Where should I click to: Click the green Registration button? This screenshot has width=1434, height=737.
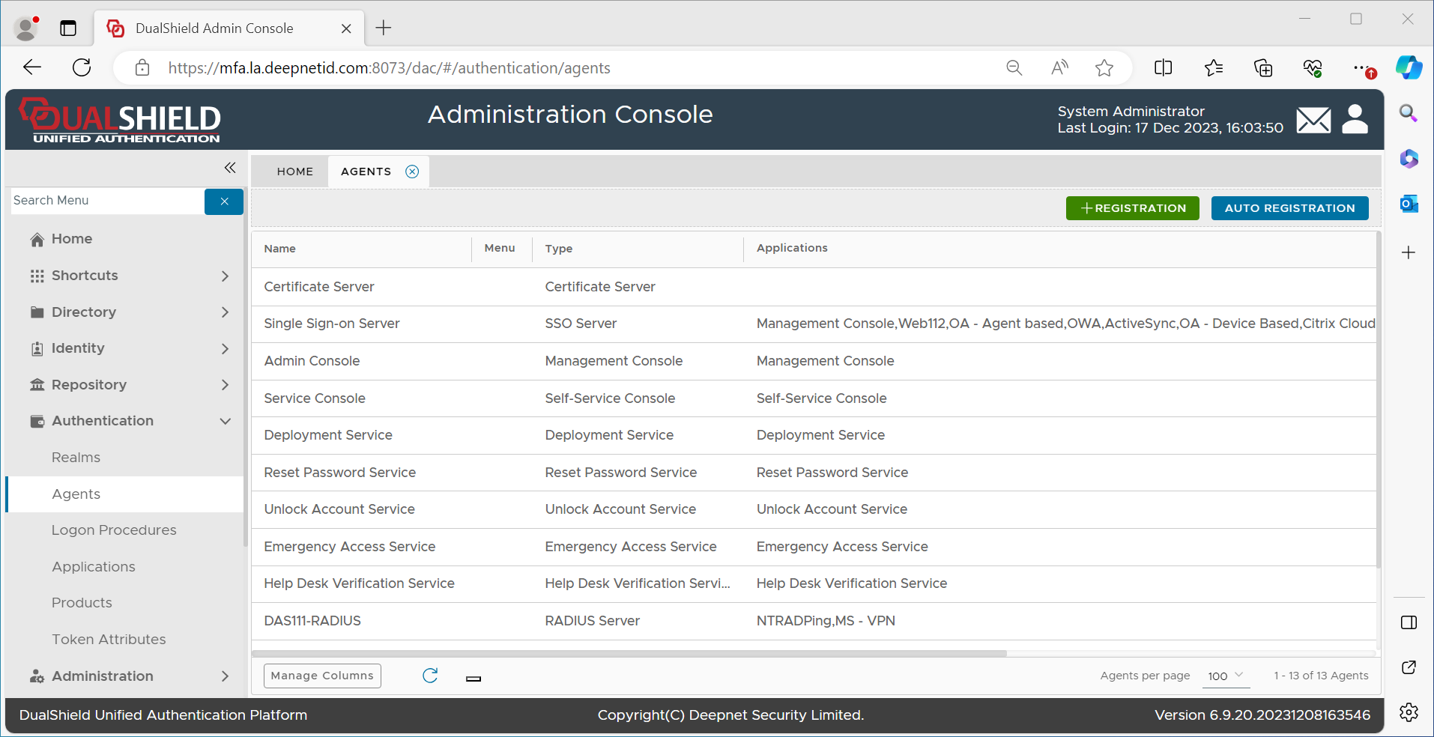click(x=1132, y=208)
